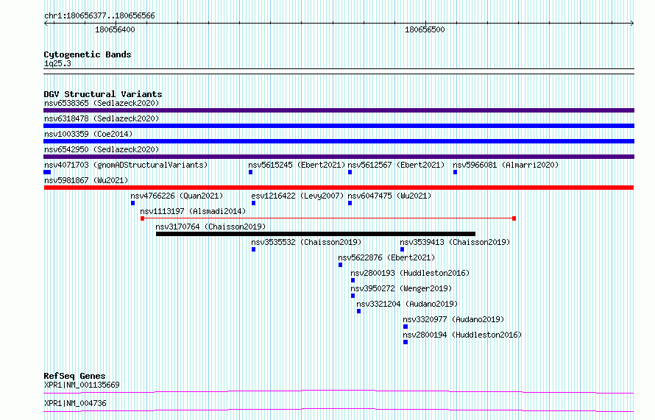Click the DGV Structural Variants track title
Image resolution: width=655 pixels, height=420 pixels.
pos(103,94)
